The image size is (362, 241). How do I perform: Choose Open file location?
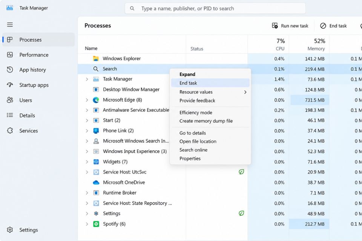click(210, 141)
